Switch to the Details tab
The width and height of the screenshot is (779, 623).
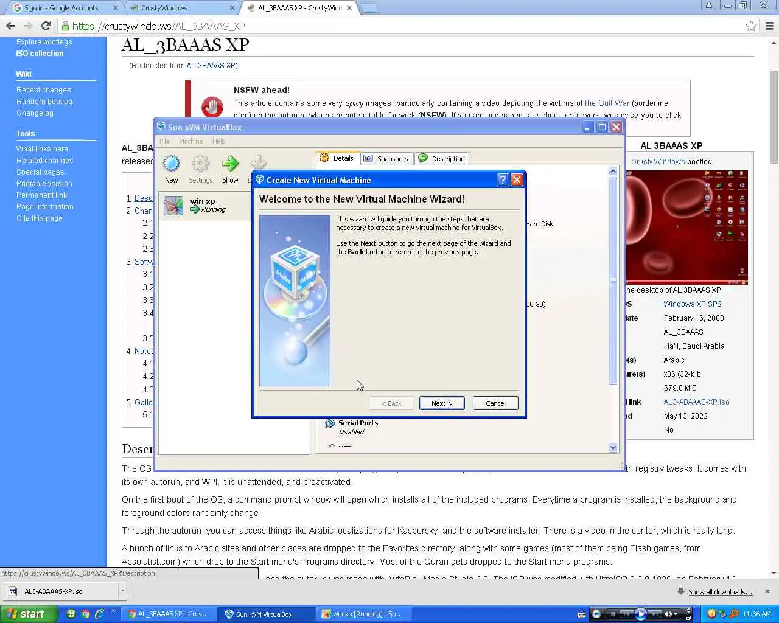click(x=337, y=158)
